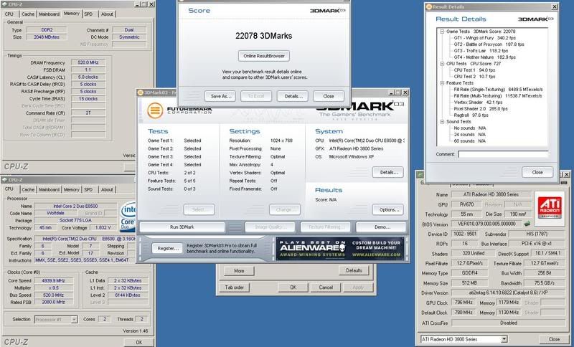
Task: Collapse the Game Tests tree node
Action: 442,32
